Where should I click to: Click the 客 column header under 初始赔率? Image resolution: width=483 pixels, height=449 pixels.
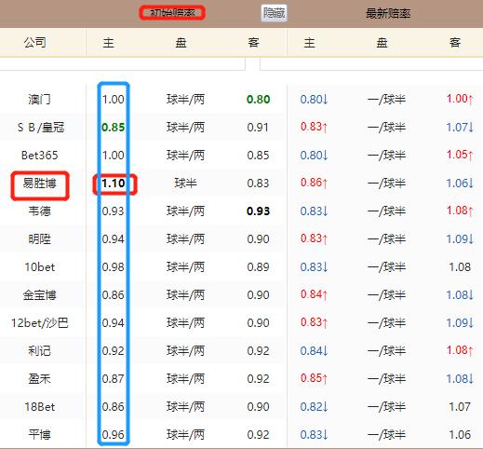click(253, 43)
